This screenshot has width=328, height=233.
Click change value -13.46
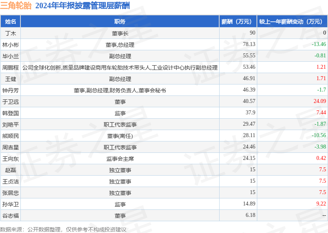[319, 44]
